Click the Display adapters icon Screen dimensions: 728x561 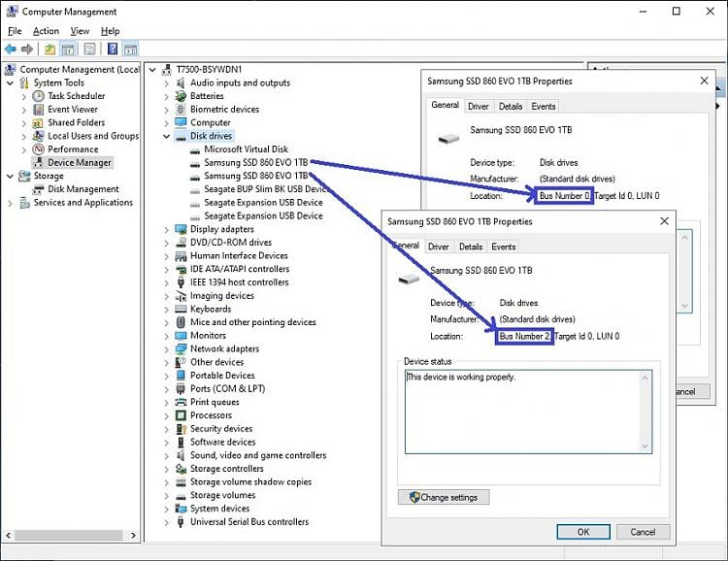pyautogui.click(x=181, y=229)
